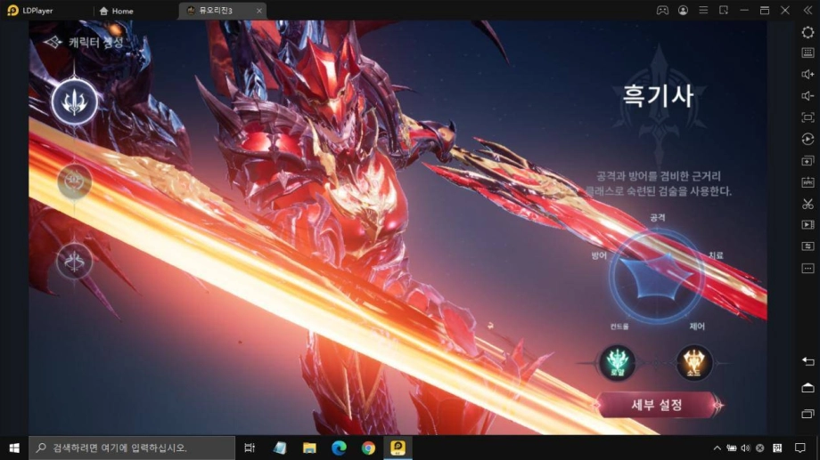
Task: Click LDPlayer icon on taskbar
Action: (x=398, y=448)
